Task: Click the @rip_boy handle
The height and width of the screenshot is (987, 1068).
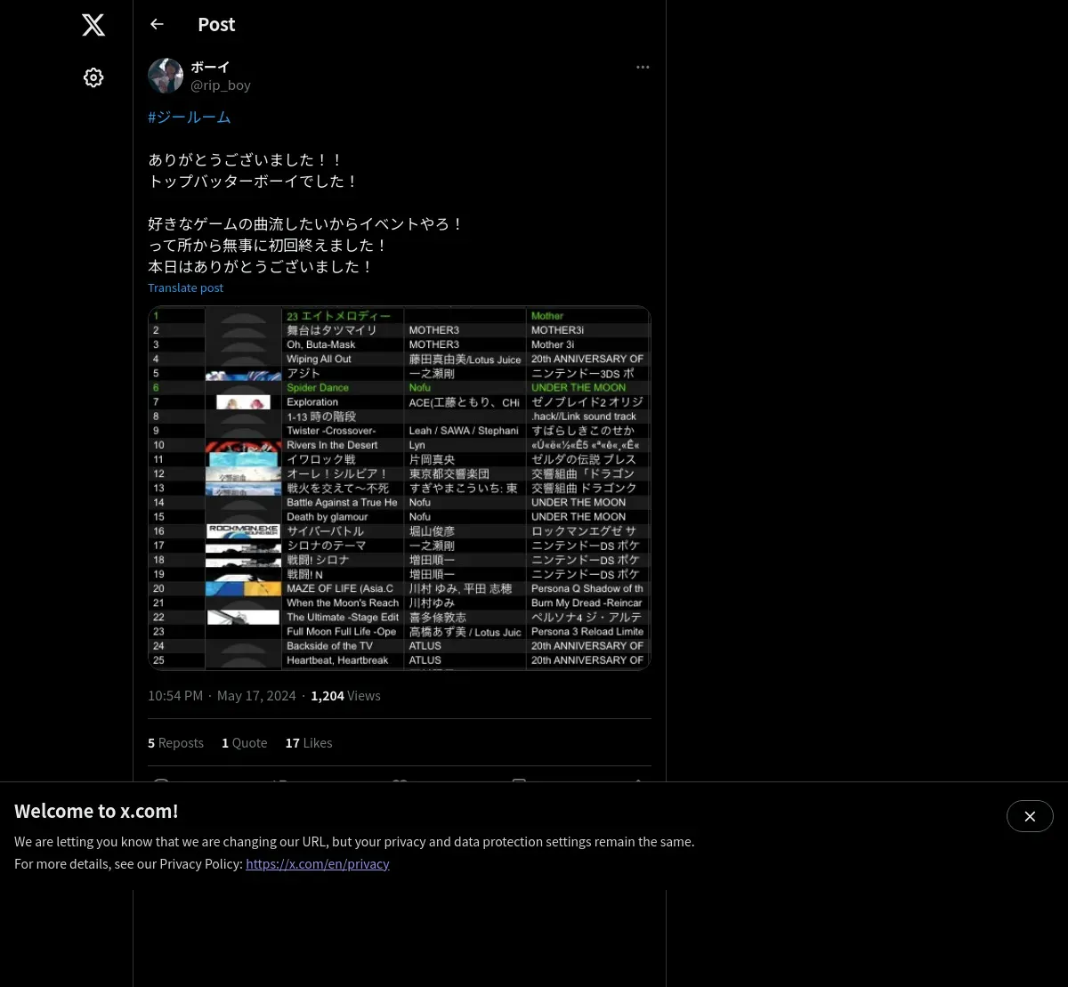Action: tap(221, 85)
